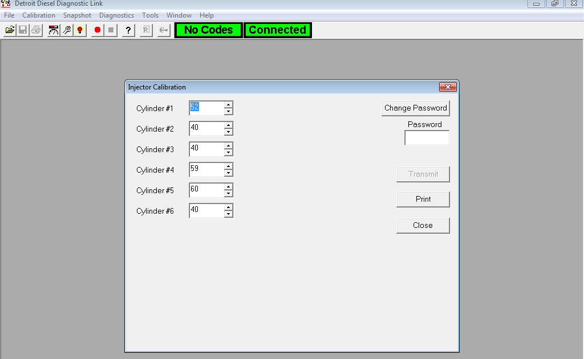Click inside the Password field
The image size is (584, 359).
(x=427, y=137)
